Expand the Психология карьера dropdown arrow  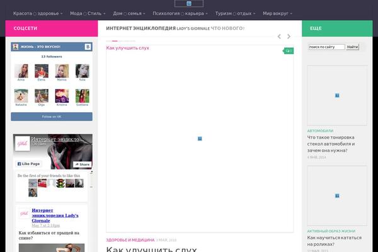pos(207,14)
